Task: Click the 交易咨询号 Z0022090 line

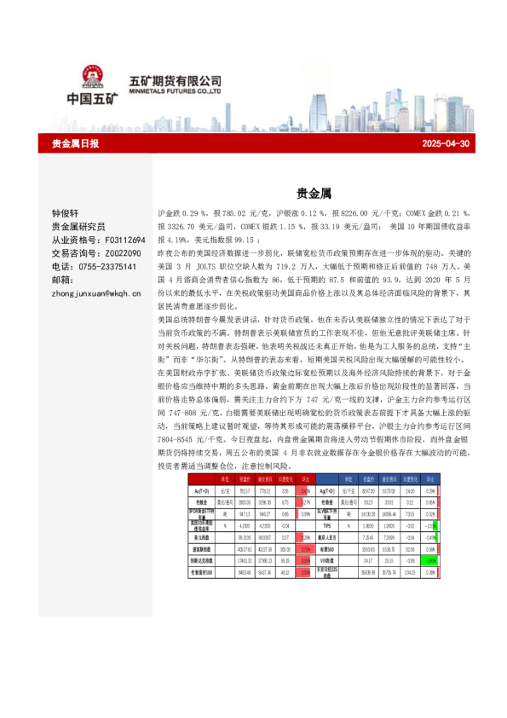Action: click(96, 253)
